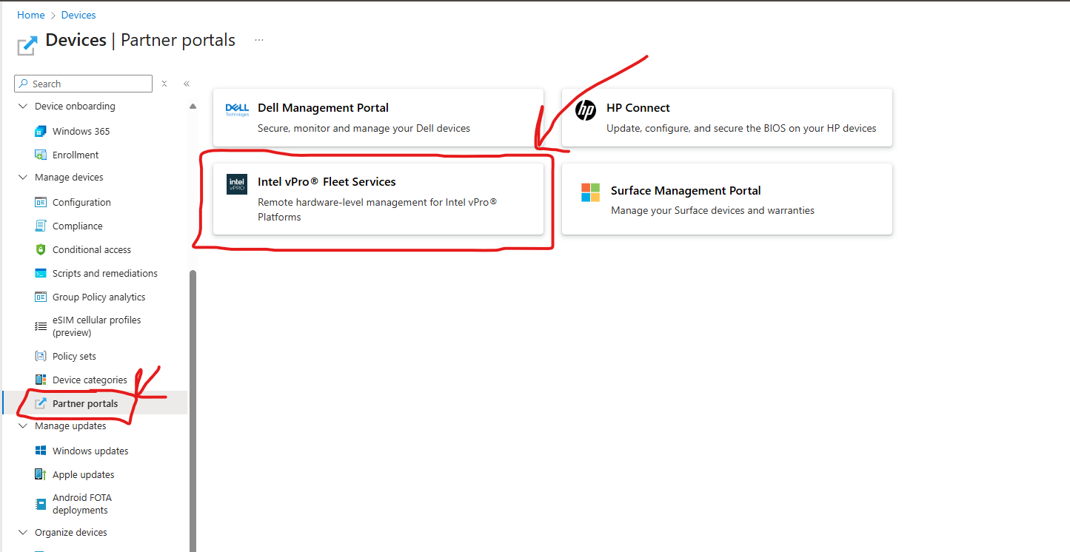Go to Home breadcrumb link

click(31, 15)
